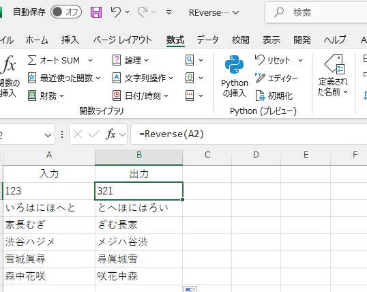Switch to the ホーム tab
Viewport: 367px width, 292px height.
pos(37,40)
